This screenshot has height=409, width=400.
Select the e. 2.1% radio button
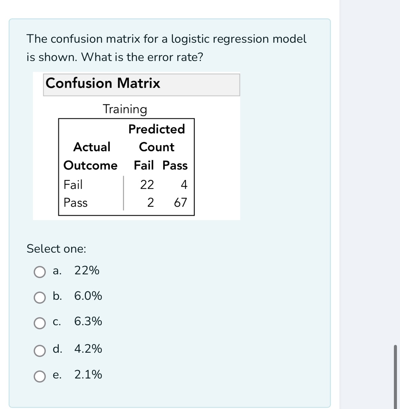click(40, 375)
